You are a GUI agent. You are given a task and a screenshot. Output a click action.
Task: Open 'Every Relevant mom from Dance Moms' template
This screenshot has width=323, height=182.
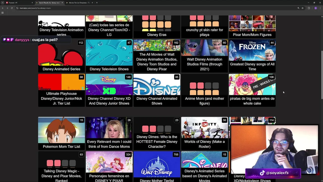[x=109, y=133]
